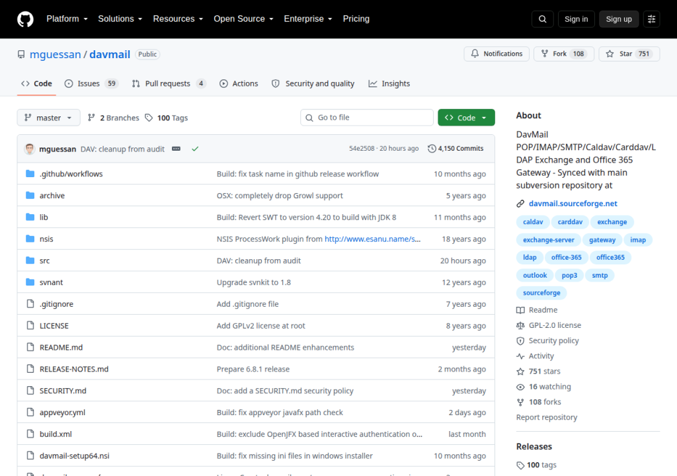Screen dimensions: 677x476
Task: Click the appveyor.yml file icon
Action: [x=30, y=412]
